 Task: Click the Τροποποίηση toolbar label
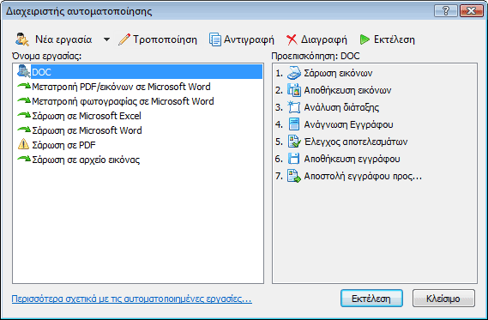tap(165, 39)
